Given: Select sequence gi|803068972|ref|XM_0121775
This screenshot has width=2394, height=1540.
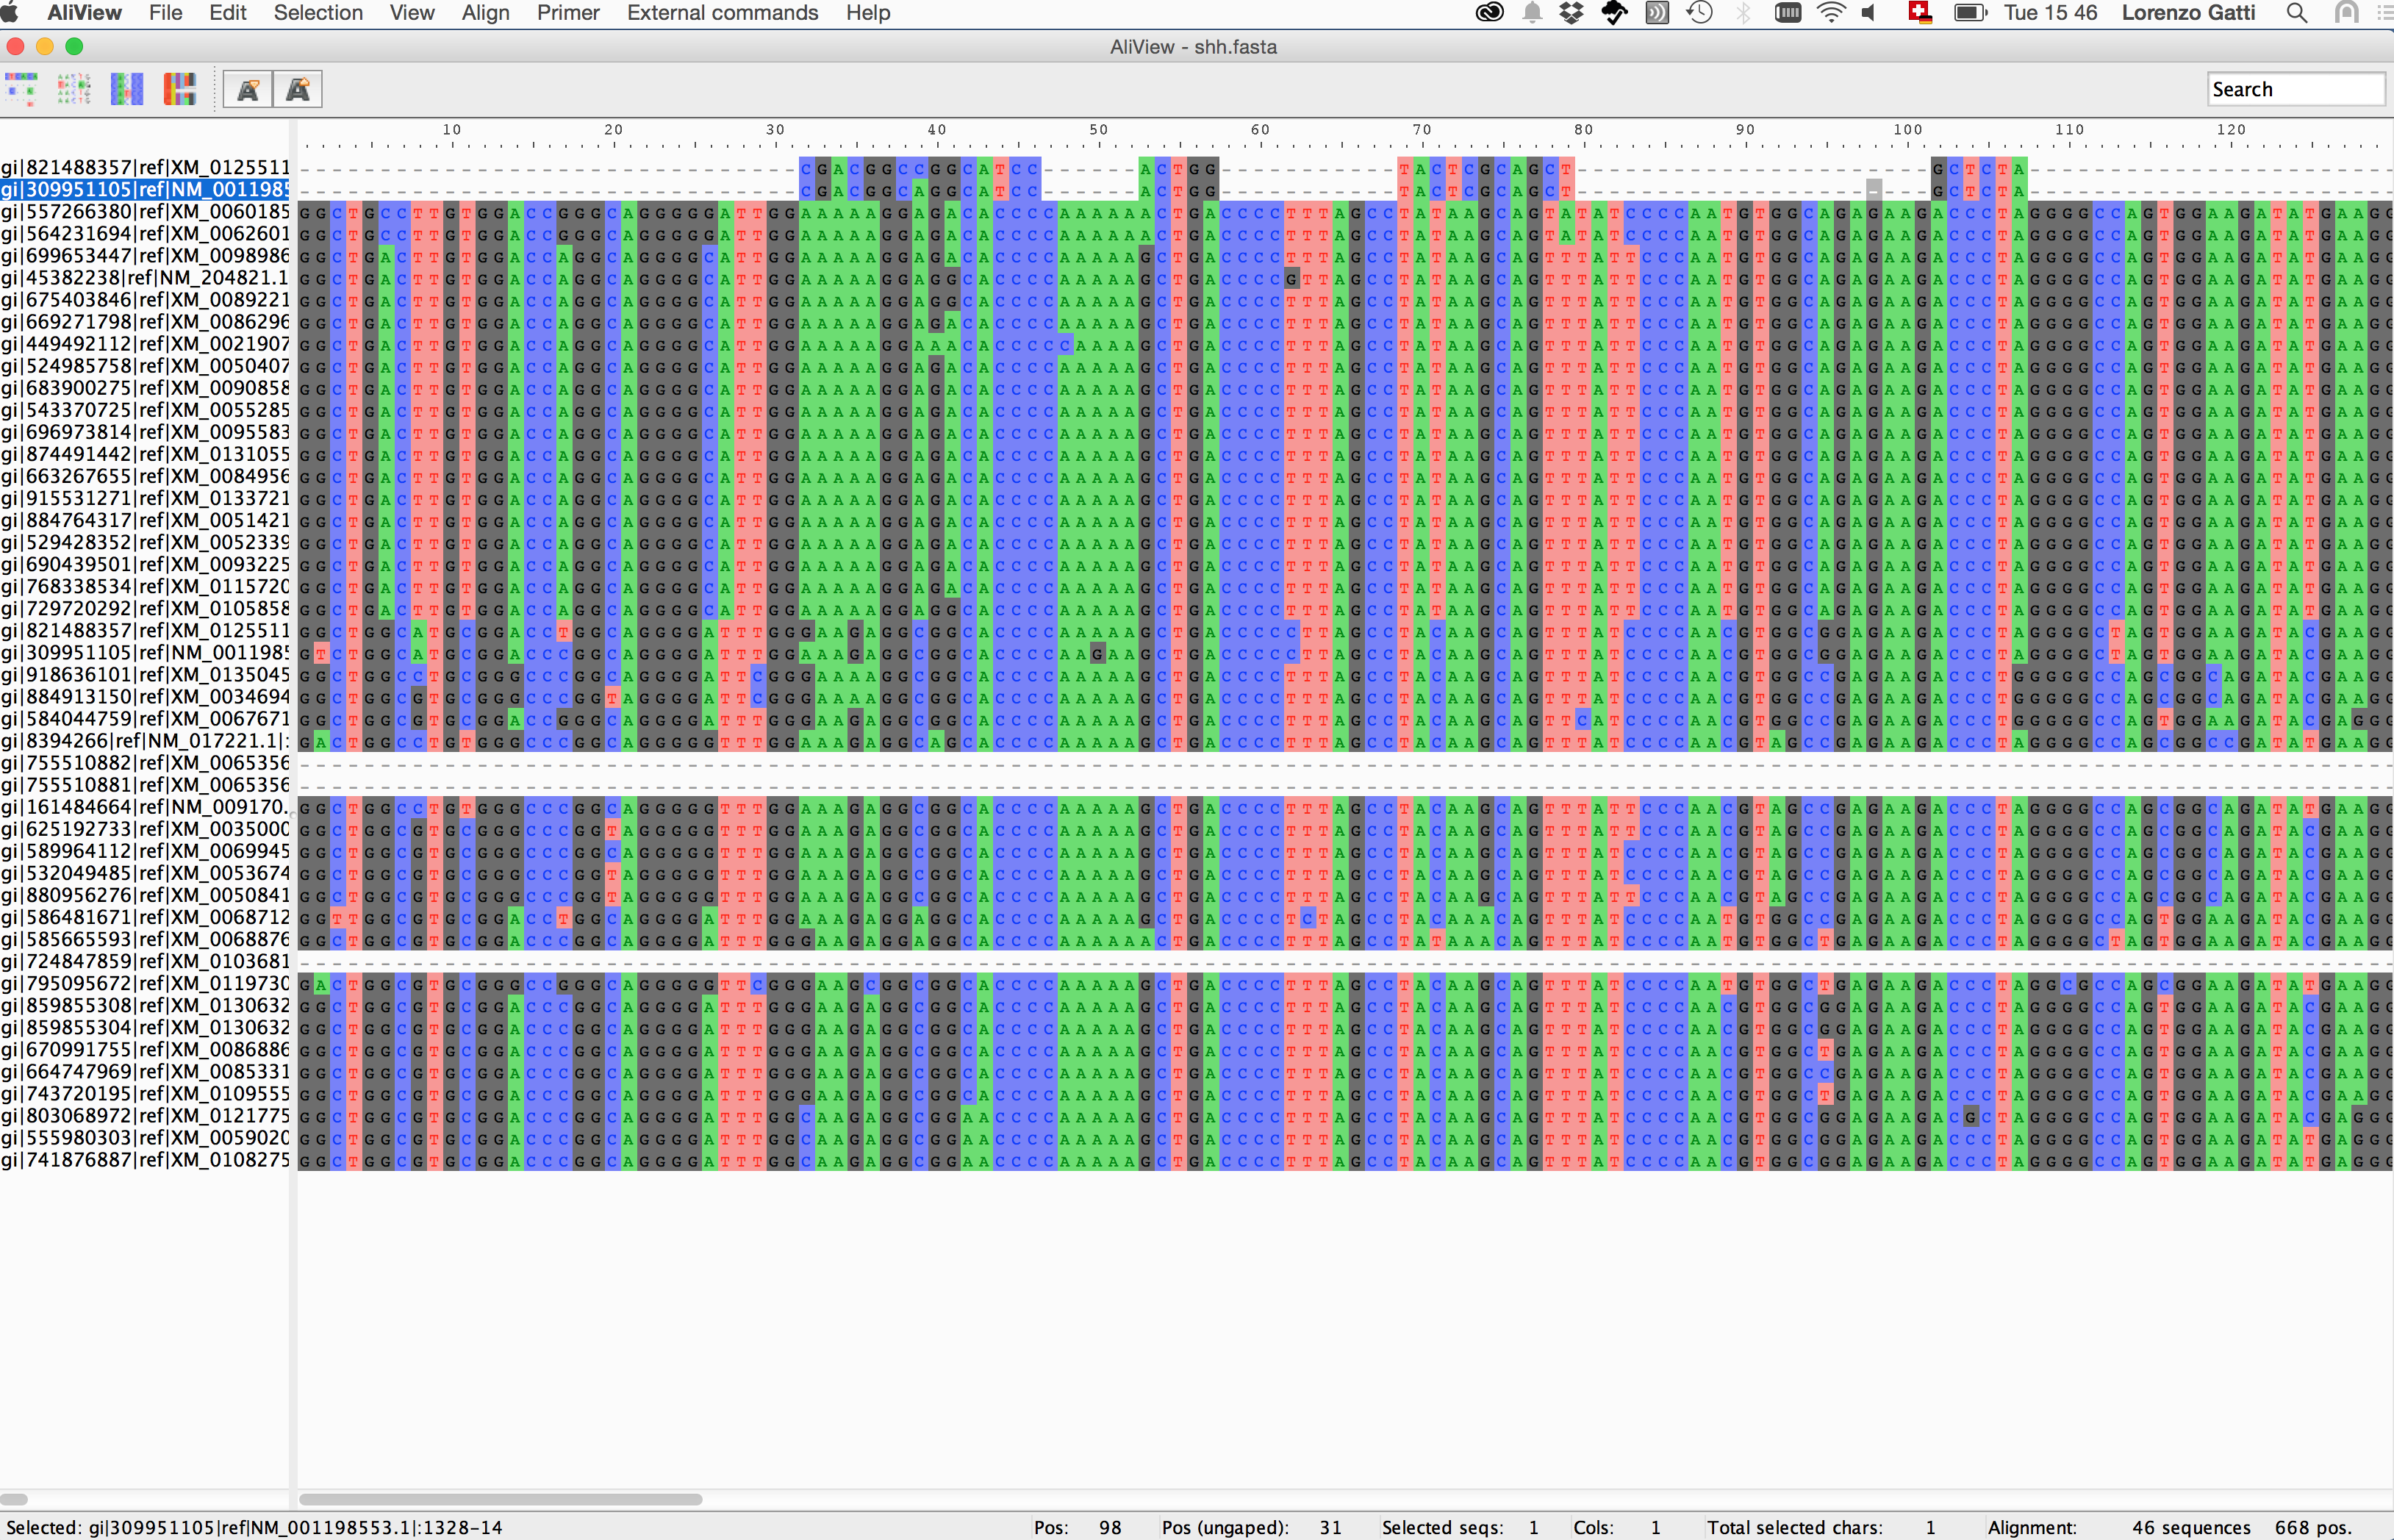Looking at the screenshot, I should click(145, 1116).
